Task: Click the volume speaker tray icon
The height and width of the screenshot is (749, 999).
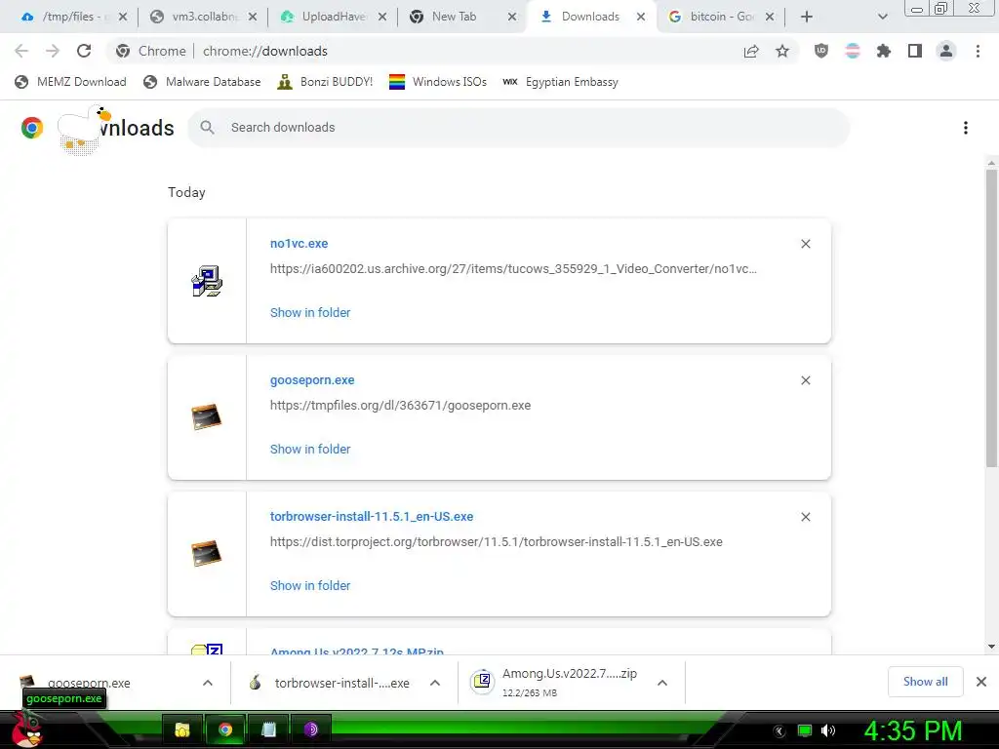Action: [x=828, y=730]
